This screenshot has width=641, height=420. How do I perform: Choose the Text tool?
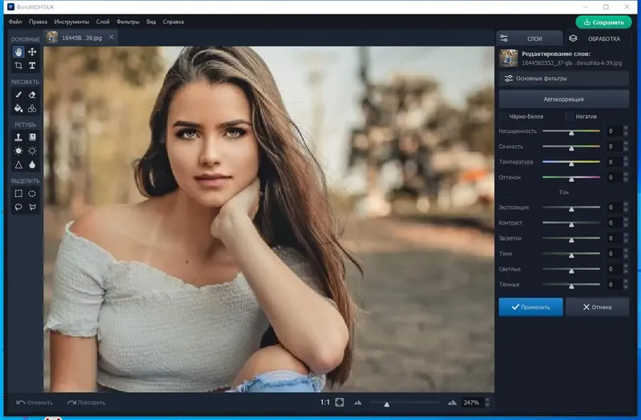click(32, 66)
